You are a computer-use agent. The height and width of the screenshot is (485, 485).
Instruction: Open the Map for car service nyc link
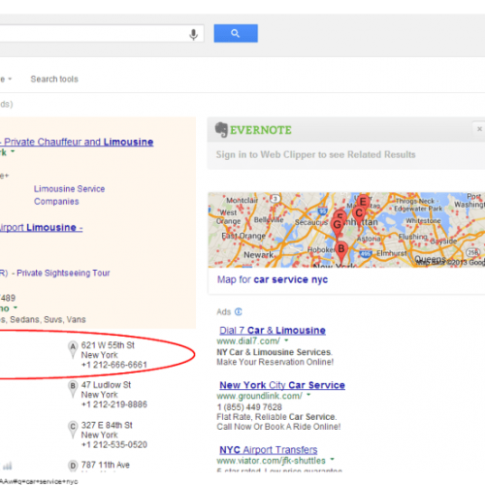(x=273, y=279)
